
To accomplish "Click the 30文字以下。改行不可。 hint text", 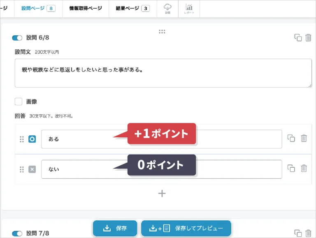I will coord(51,116).
